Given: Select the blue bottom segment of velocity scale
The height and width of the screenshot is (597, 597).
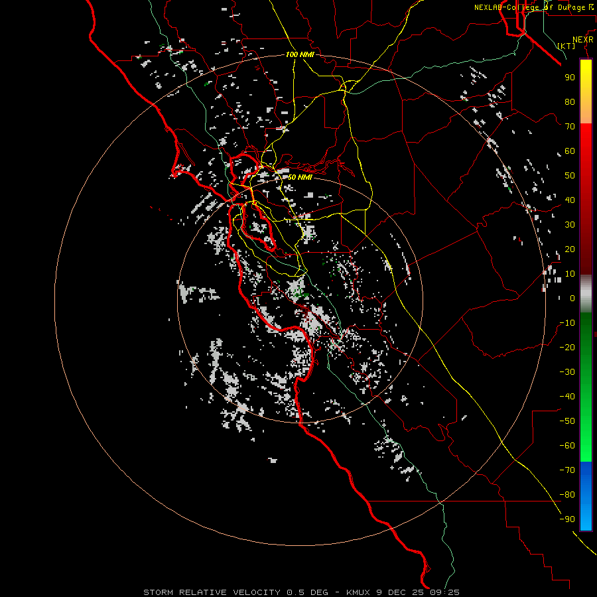Looking at the screenshot, I should click(x=586, y=496).
